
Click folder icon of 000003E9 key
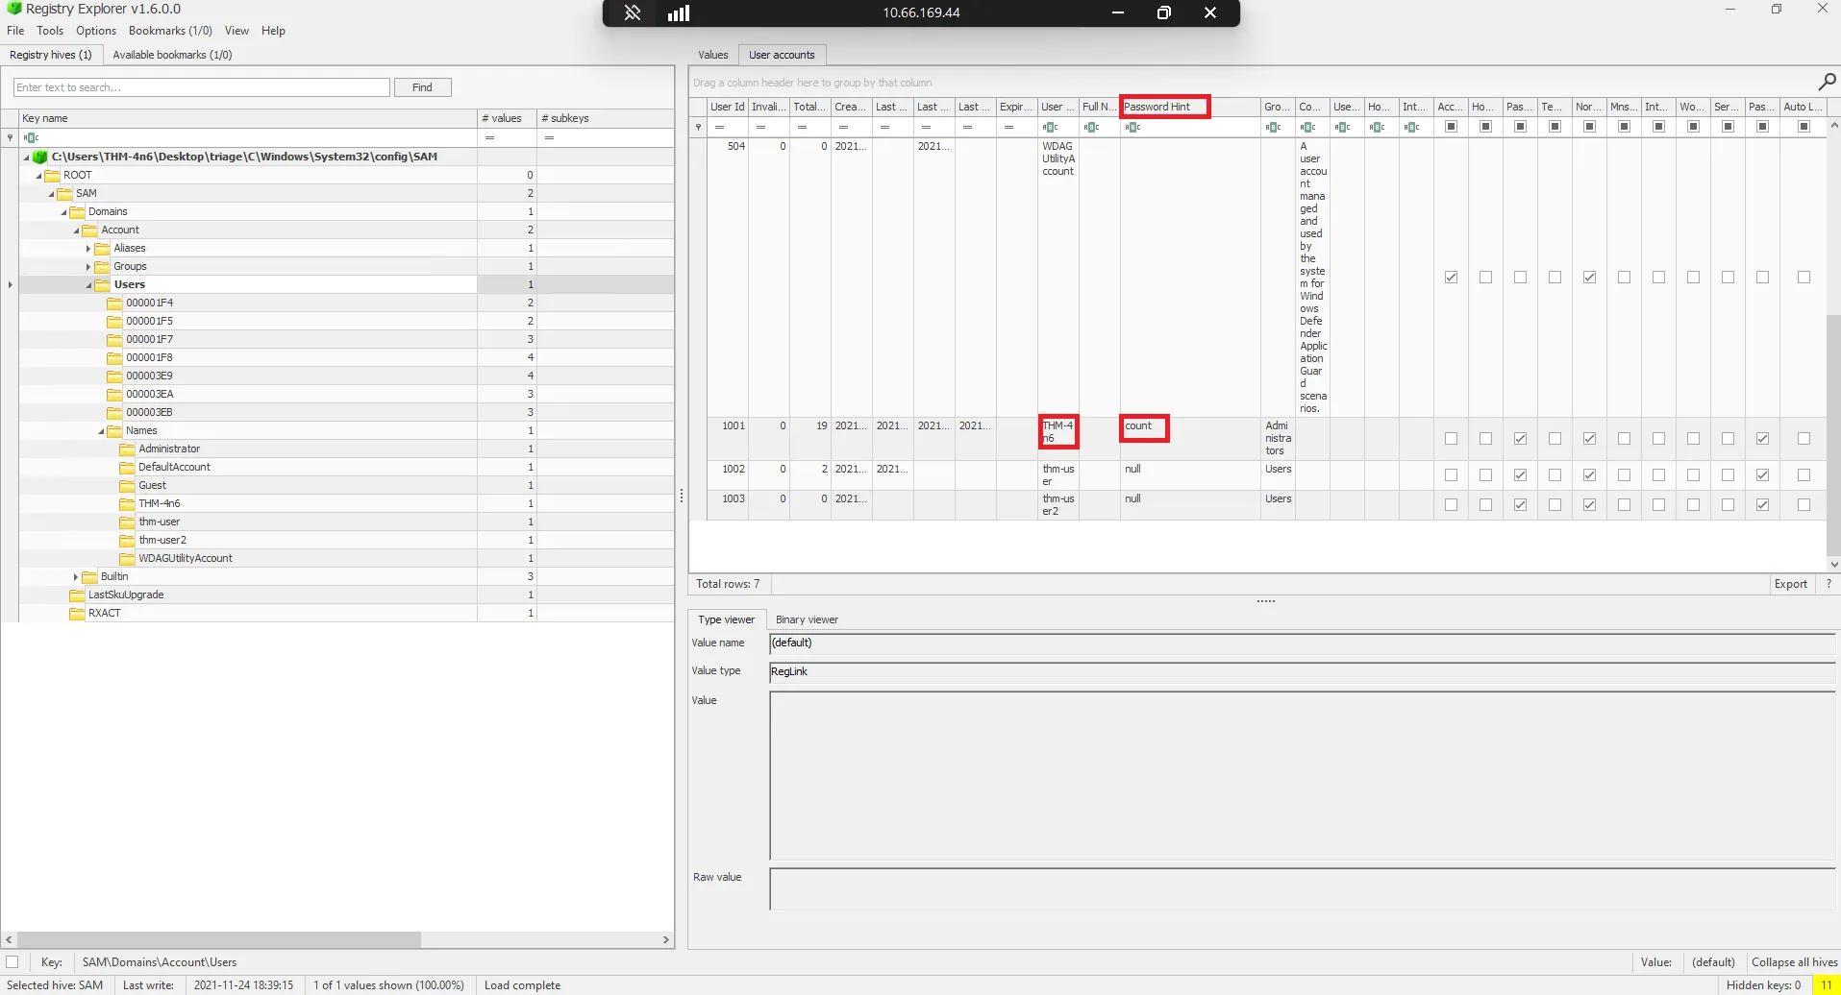[x=115, y=376]
